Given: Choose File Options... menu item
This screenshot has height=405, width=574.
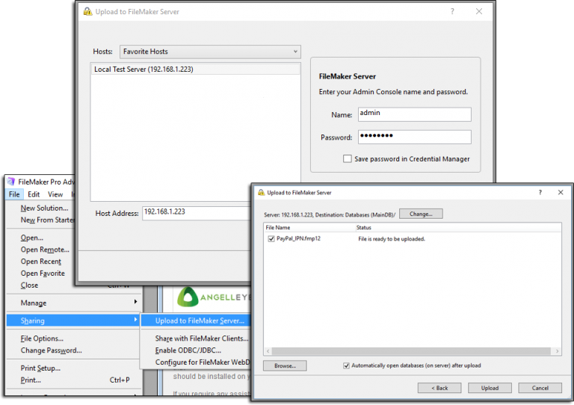Looking at the screenshot, I should click(x=42, y=338).
